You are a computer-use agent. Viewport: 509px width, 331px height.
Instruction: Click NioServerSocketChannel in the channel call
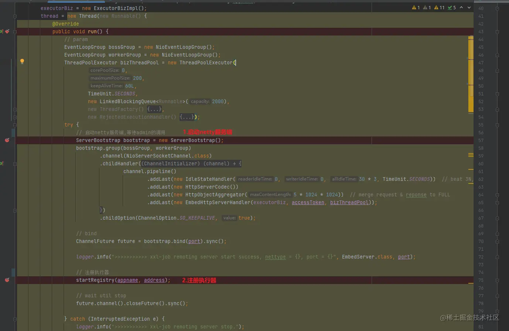159,156
